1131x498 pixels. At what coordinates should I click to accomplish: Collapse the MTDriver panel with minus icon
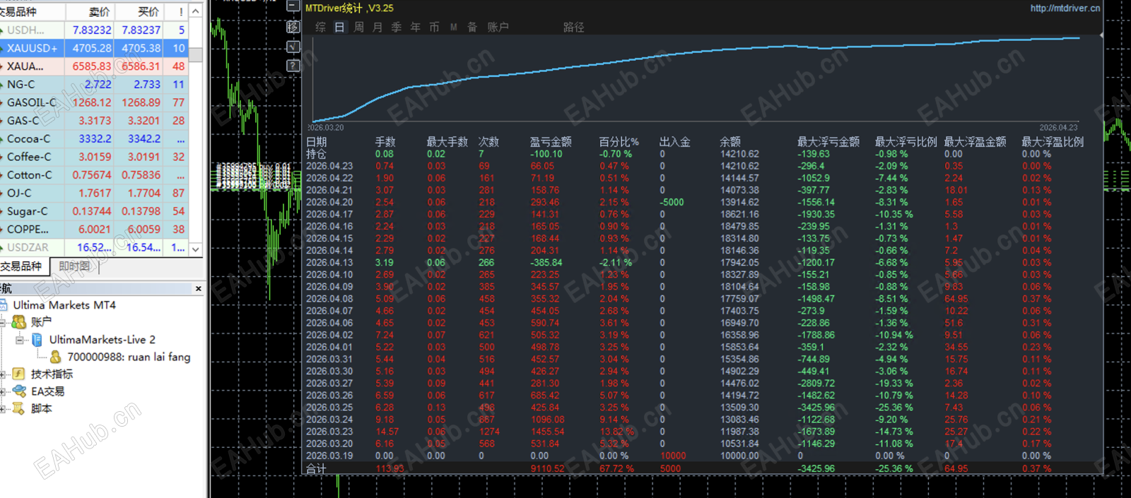[293, 6]
